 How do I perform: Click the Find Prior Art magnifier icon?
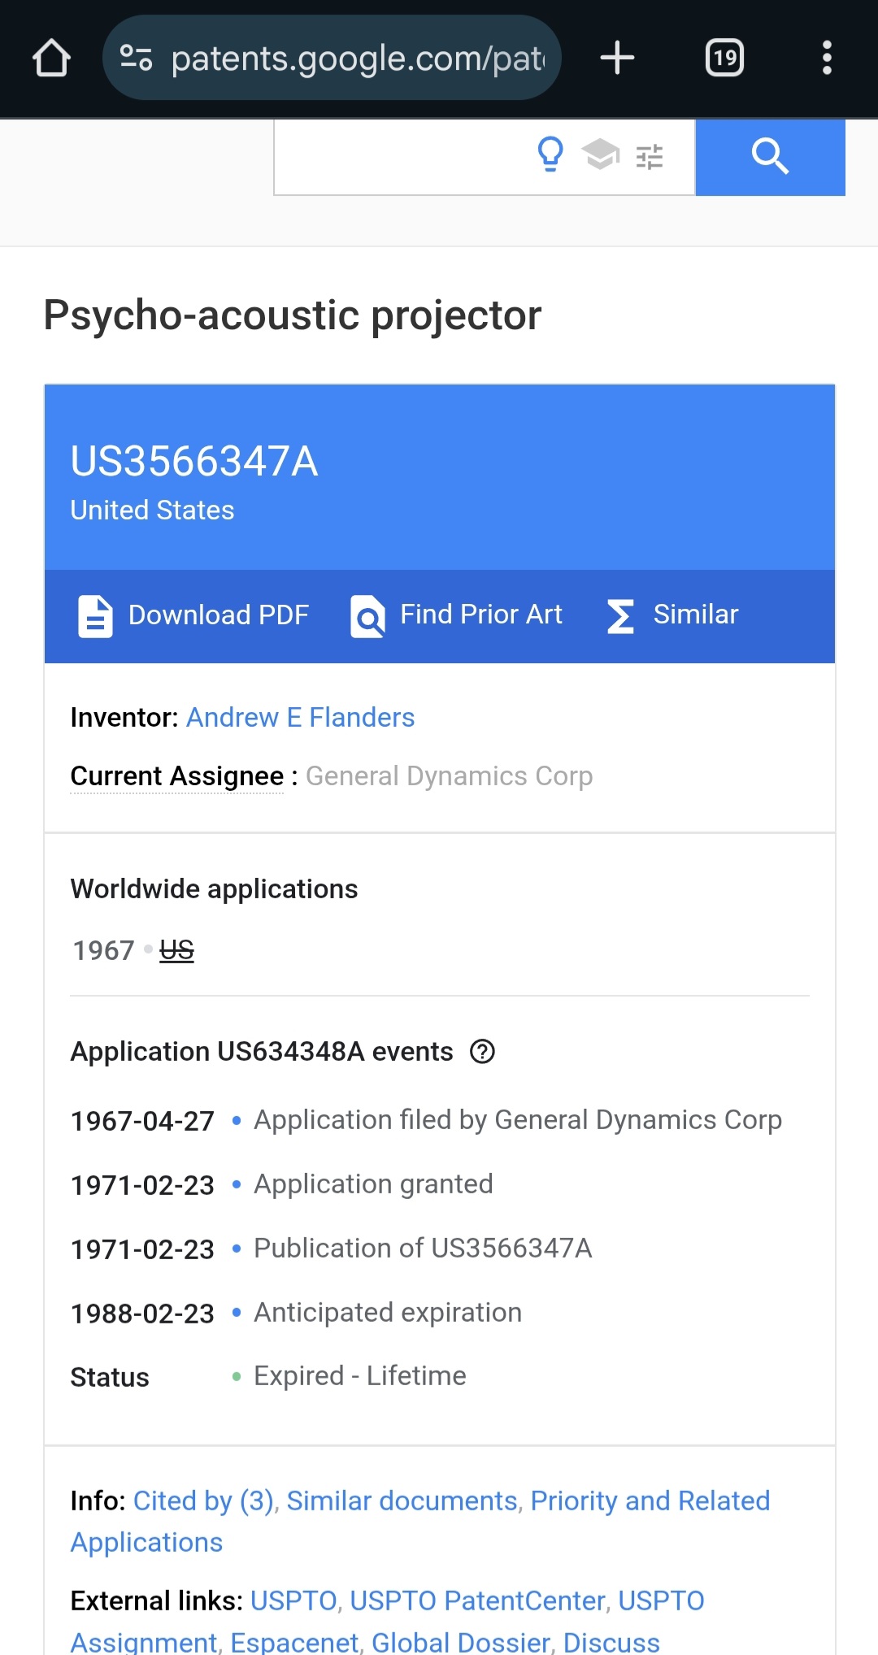(x=367, y=615)
